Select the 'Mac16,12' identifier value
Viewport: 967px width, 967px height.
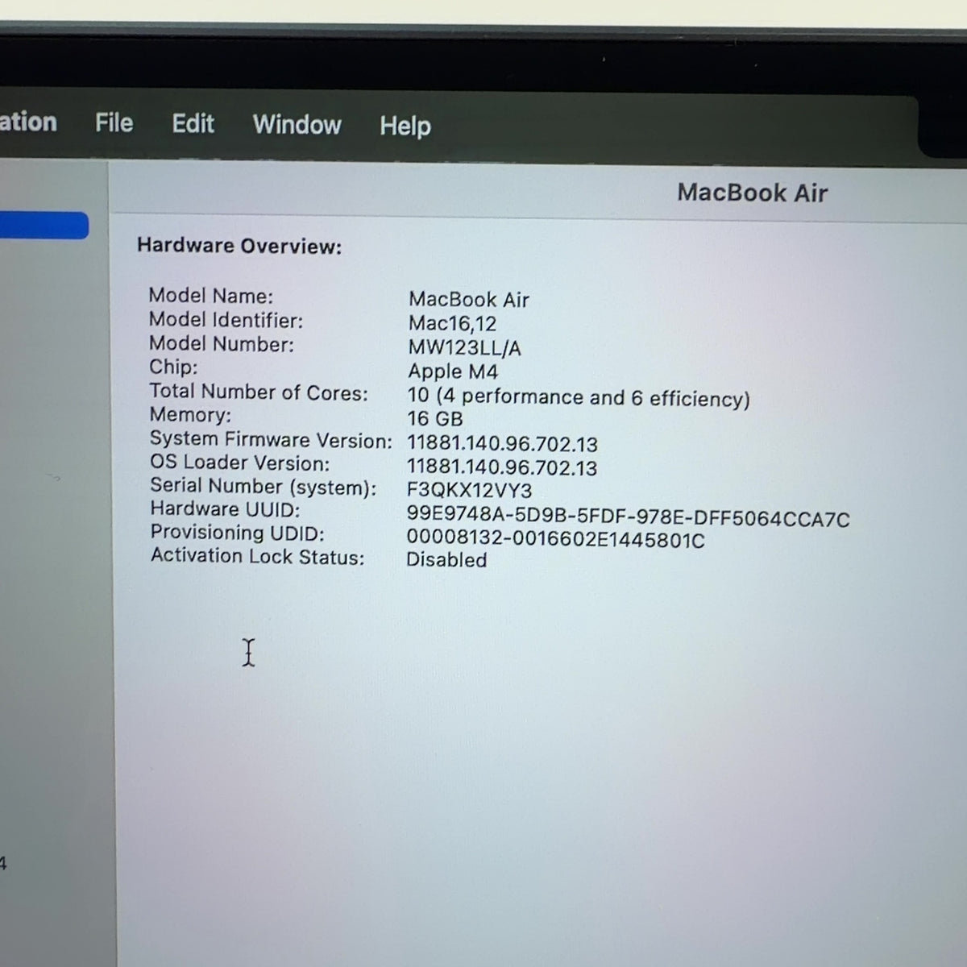pos(452,324)
